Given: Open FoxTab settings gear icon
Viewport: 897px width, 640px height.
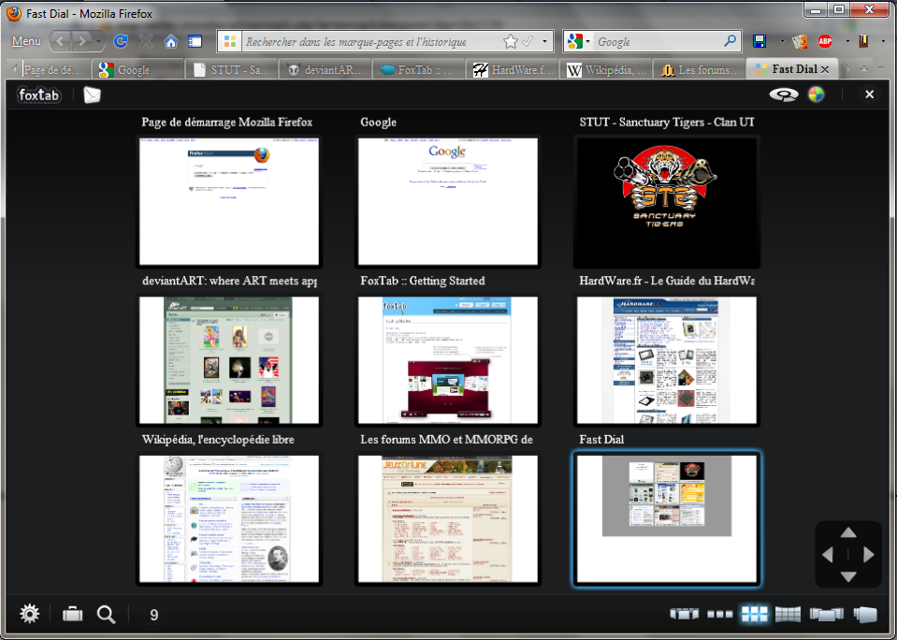Looking at the screenshot, I should 29,614.
